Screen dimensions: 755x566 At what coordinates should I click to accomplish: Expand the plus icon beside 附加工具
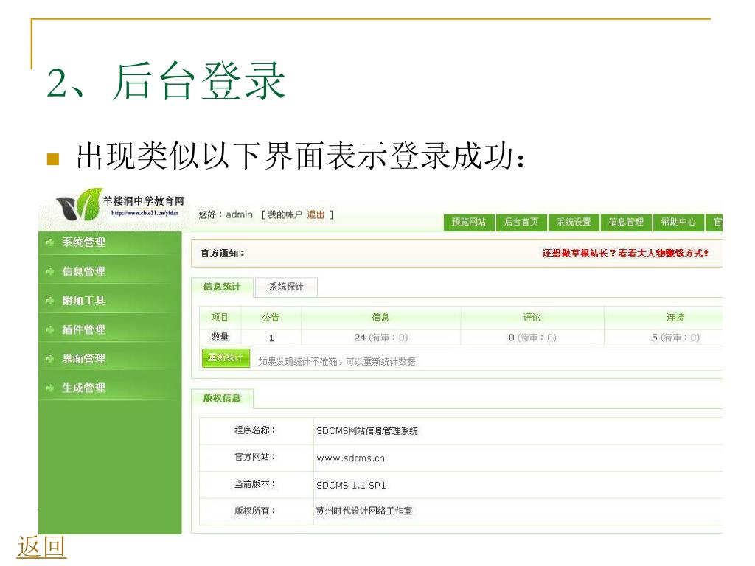49,301
